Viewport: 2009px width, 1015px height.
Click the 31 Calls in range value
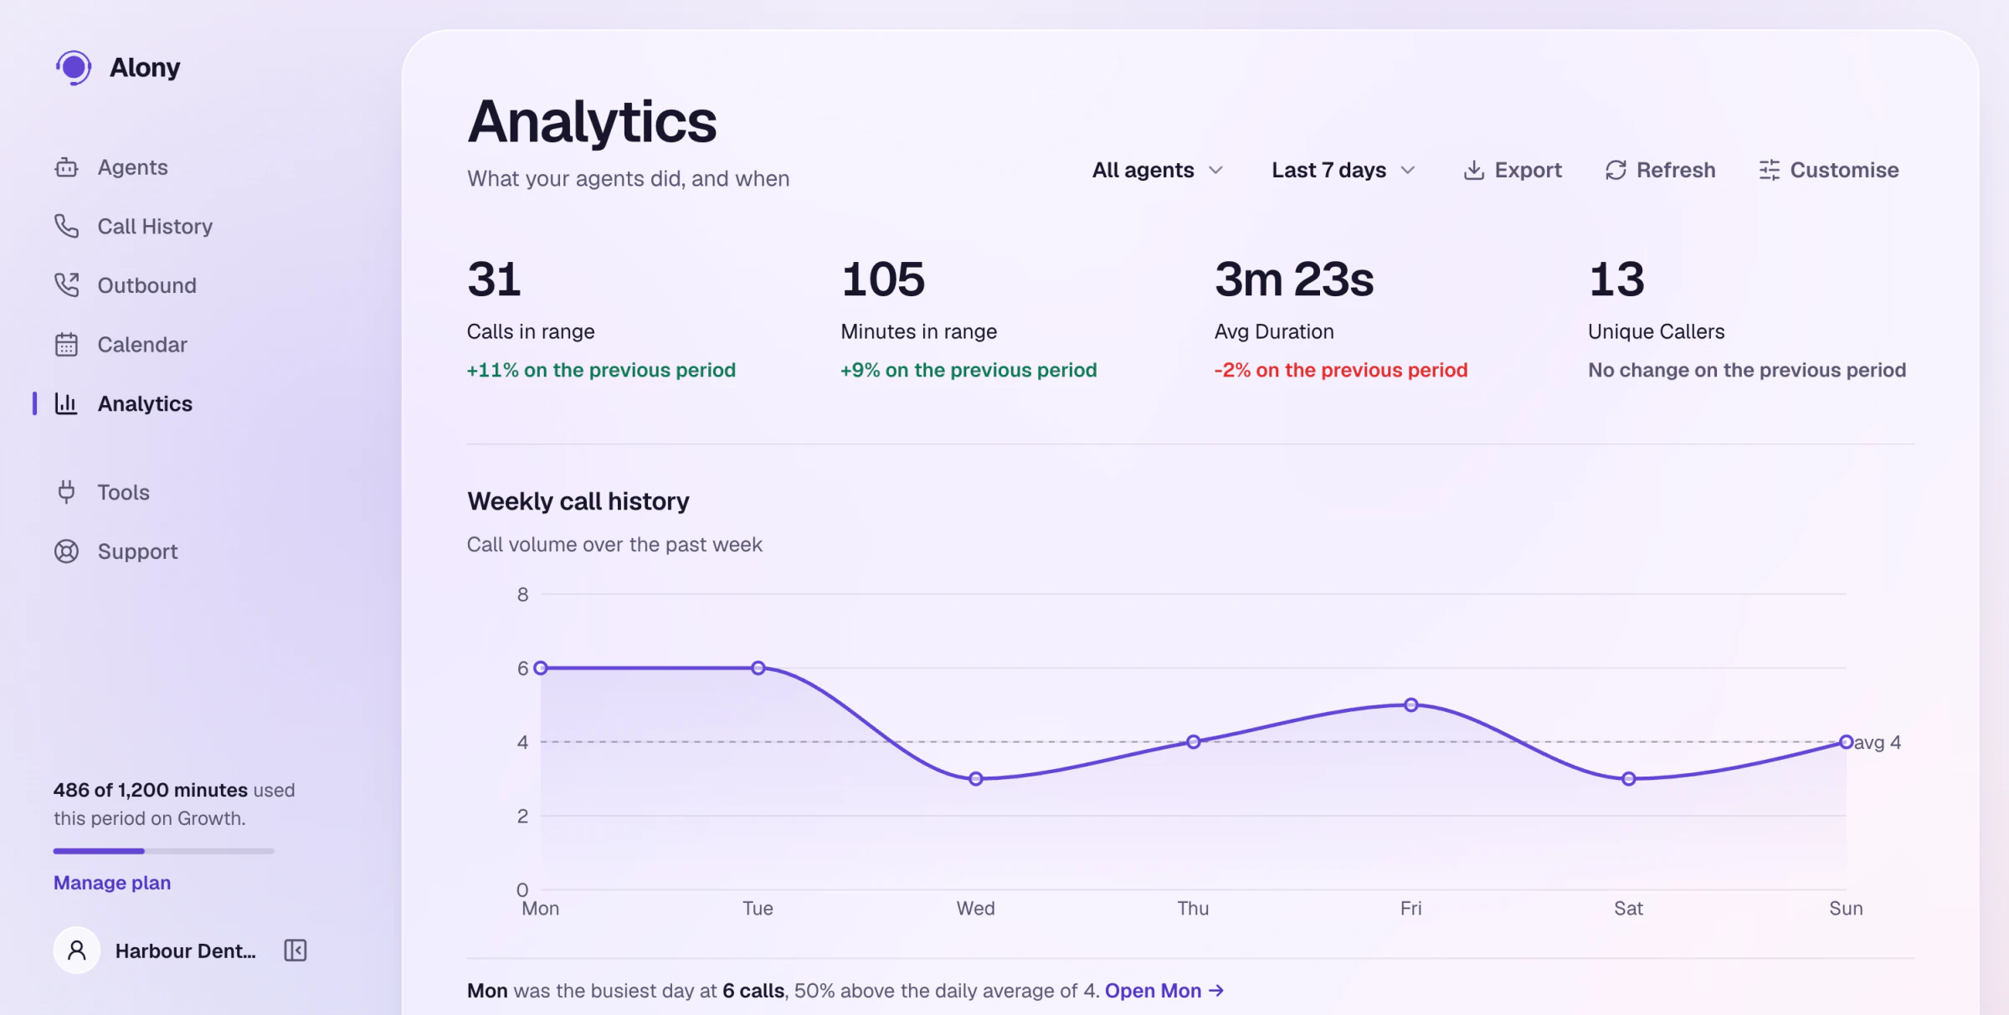(x=494, y=279)
